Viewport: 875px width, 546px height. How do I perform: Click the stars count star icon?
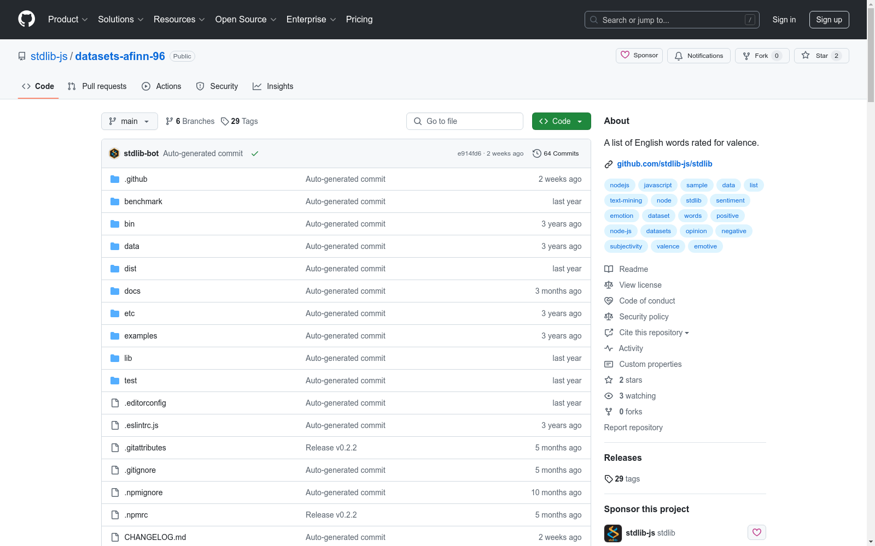(x=609, y=380)
